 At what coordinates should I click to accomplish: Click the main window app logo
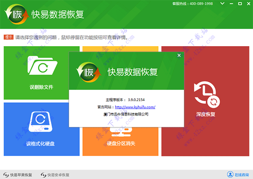(x=17, y=14)
